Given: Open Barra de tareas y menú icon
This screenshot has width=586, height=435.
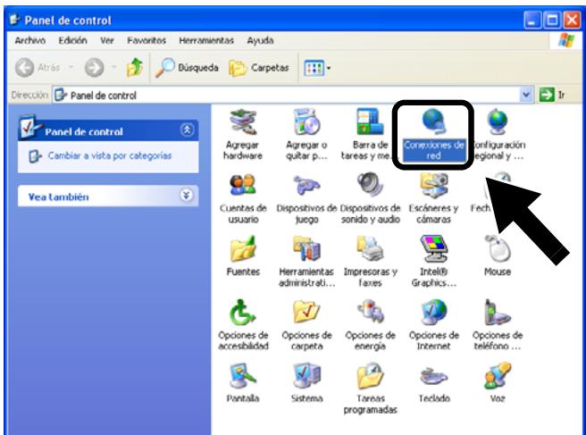Looking at the screenshot, I should (370, 121).
